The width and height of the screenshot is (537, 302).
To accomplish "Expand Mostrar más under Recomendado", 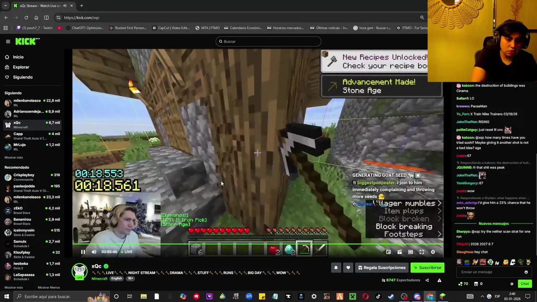I will click(x=13, y=287).
